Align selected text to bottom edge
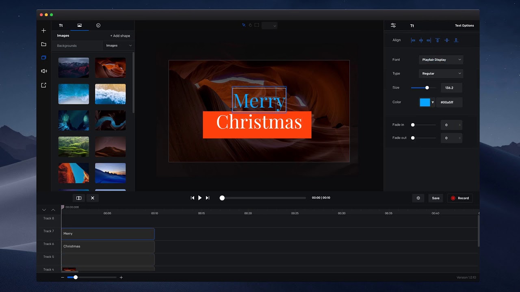This screenshot has height=292, width=520. 456,40
